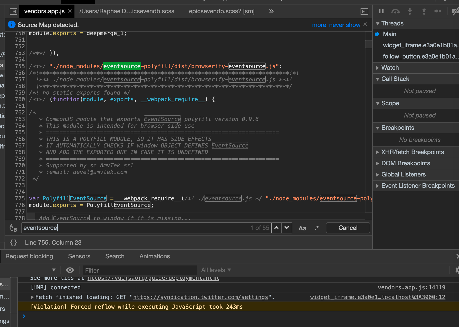Open syndication.twitter.com/settings URL link

(201, 297)
